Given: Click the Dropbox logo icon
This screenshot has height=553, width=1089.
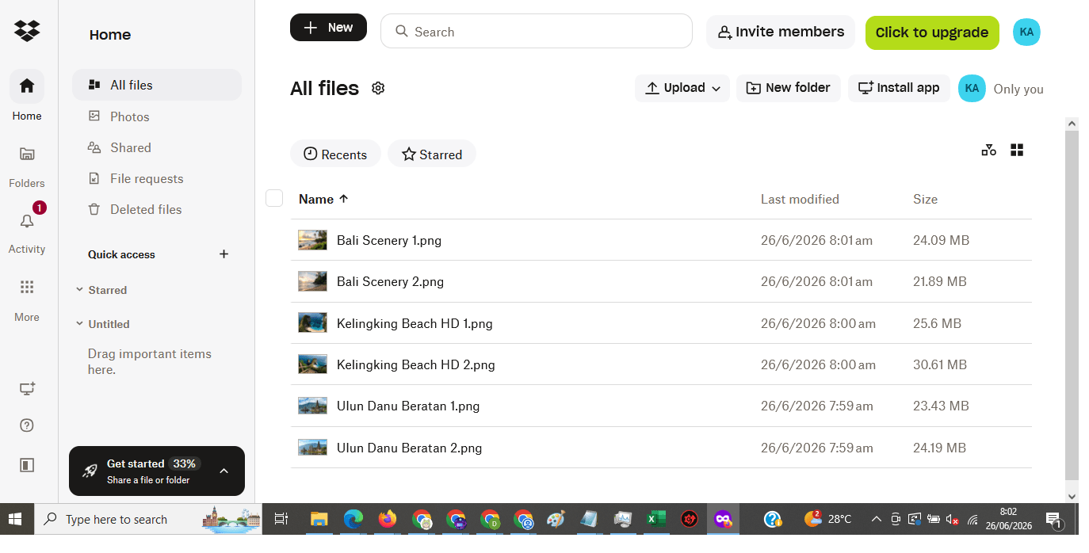Looking at the screenshot, I should coord(27,31).
